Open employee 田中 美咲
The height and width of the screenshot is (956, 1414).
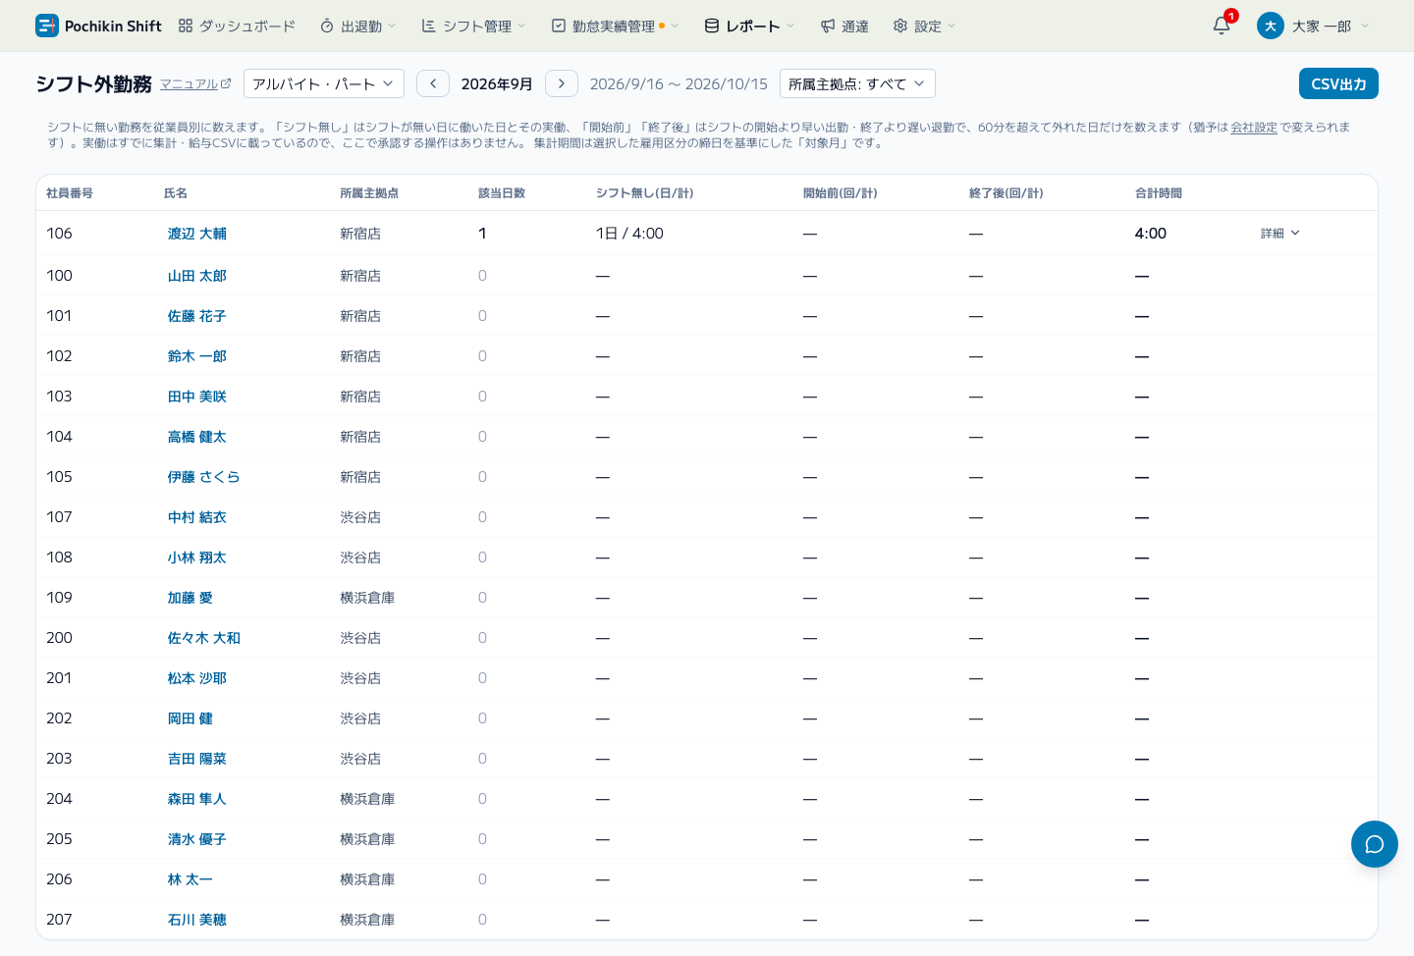pos(197,397)
